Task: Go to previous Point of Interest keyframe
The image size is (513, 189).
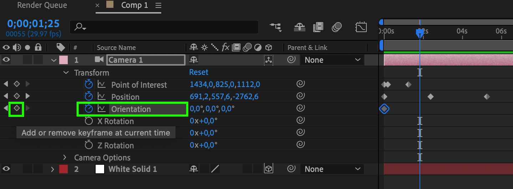Action: pos(6,84)
